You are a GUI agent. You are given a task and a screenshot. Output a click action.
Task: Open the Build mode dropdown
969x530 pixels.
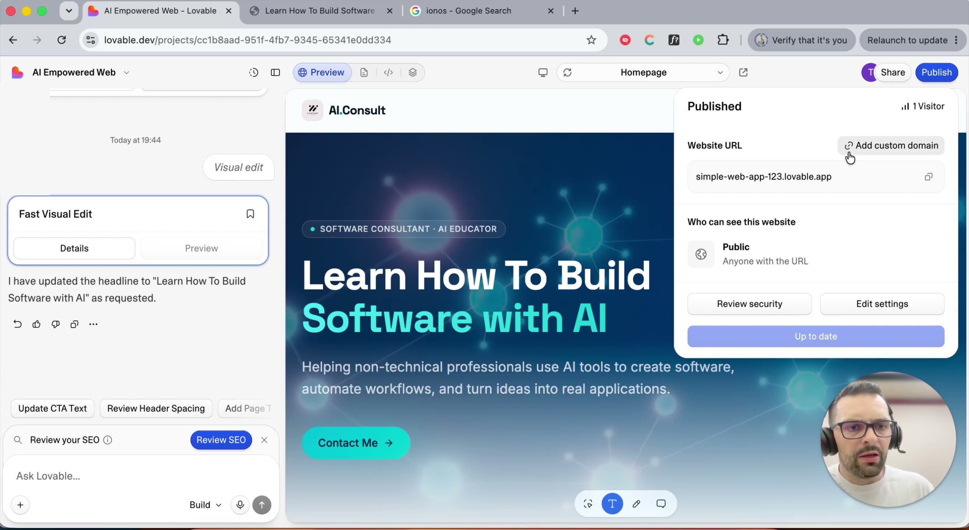[x=205, y=505]
